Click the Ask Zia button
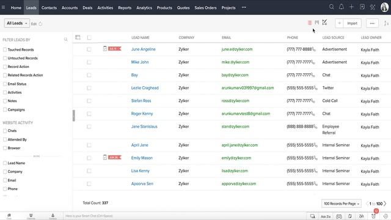This screenshot has width=391, height=220. pos(326,216)
